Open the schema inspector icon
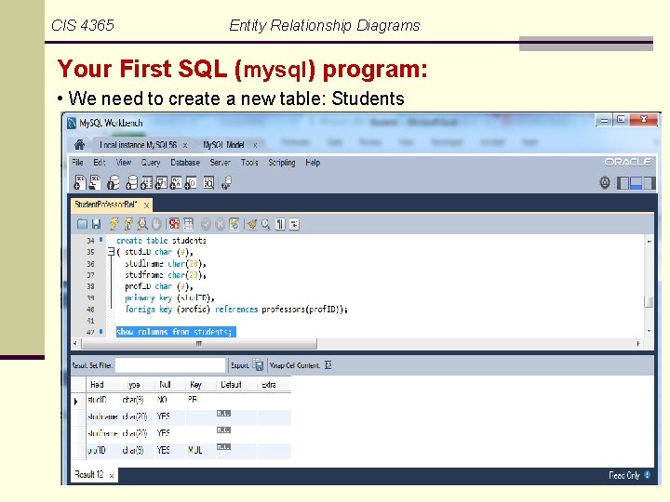 [114, 182]
